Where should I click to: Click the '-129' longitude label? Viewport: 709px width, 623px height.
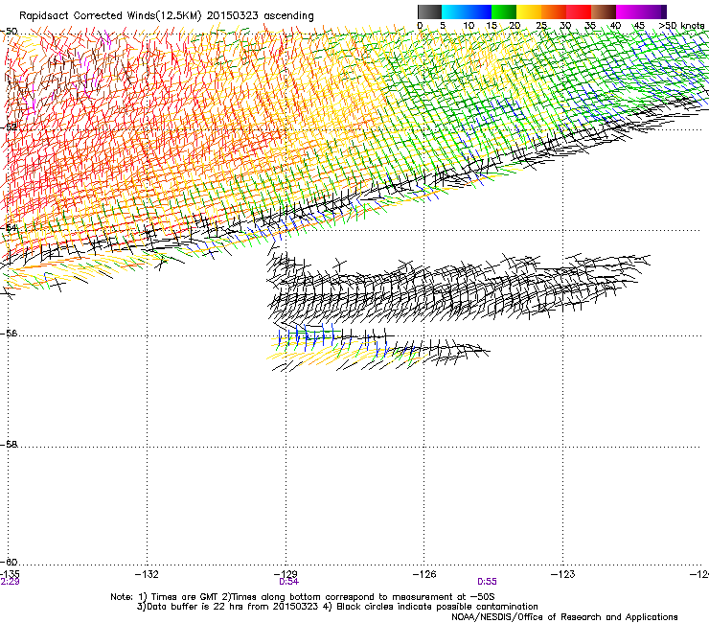click(286, 574)
